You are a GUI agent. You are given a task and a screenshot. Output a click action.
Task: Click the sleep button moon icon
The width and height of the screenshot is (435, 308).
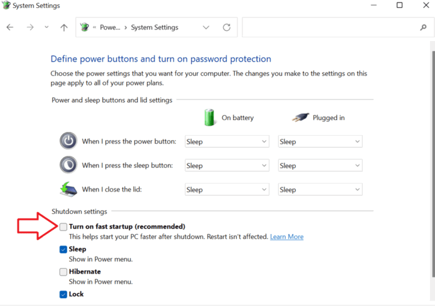click(x=68, y=165)
